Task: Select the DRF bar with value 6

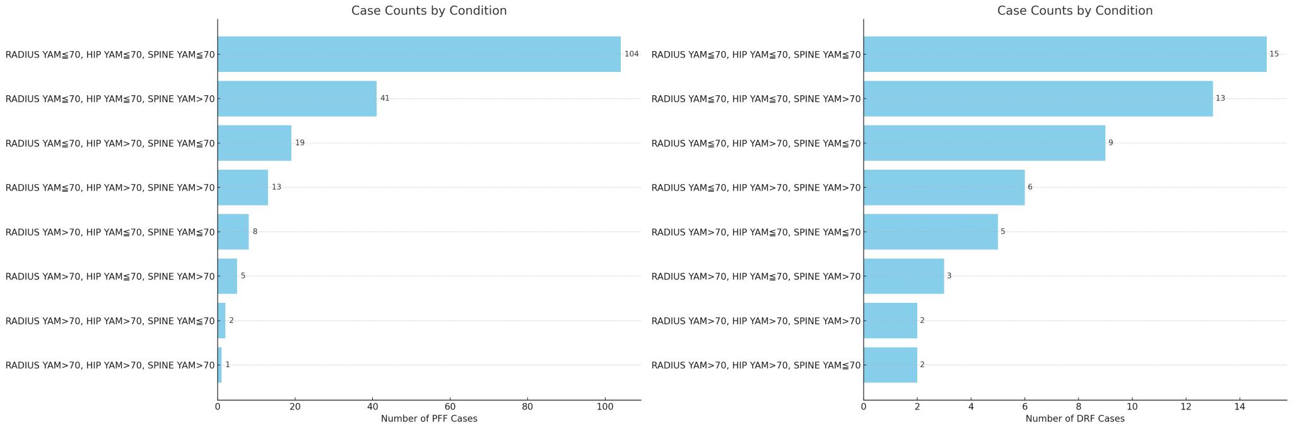Action: (944, 187)
